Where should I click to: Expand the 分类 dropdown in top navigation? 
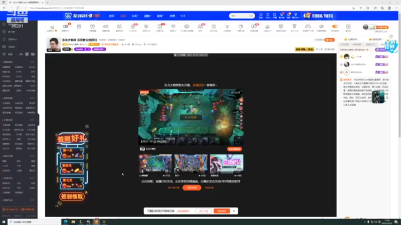pos(135,16)
